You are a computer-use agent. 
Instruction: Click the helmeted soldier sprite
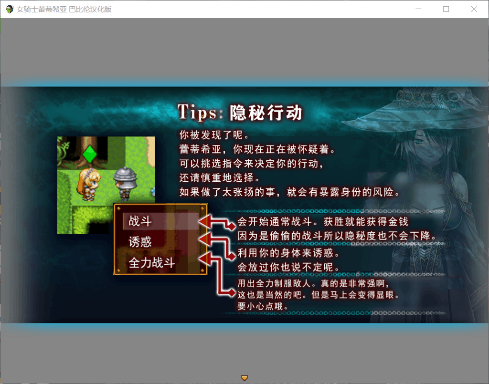(124, 182)
